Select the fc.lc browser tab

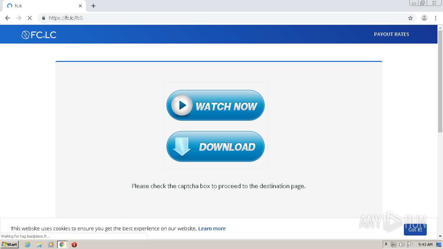coord(44,6)
